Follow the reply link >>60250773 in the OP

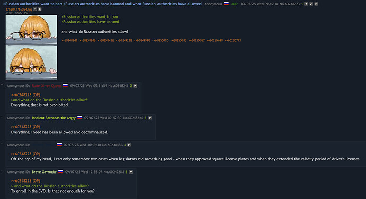(x=233, y=41)
